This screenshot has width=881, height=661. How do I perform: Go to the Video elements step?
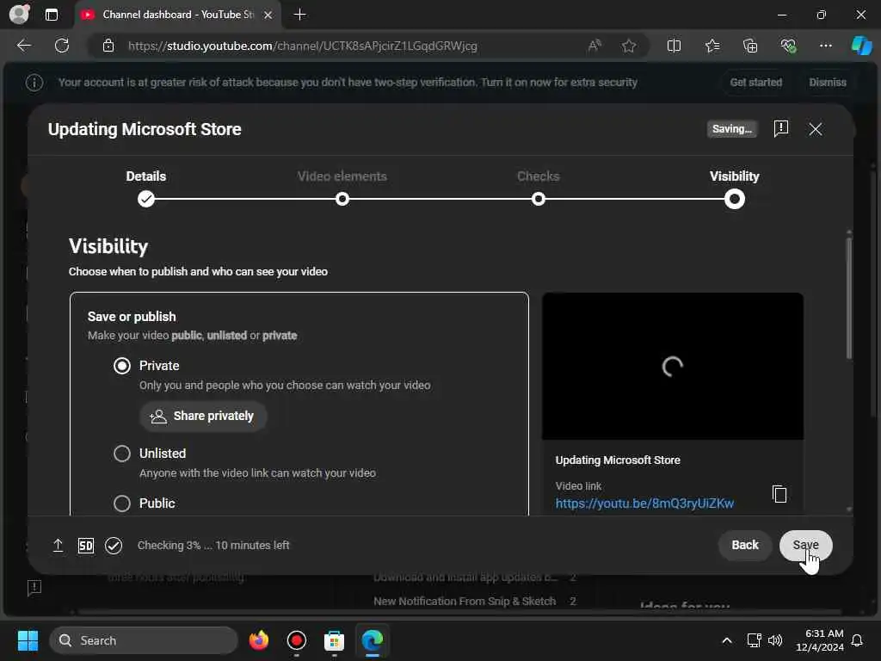(342, 176)
